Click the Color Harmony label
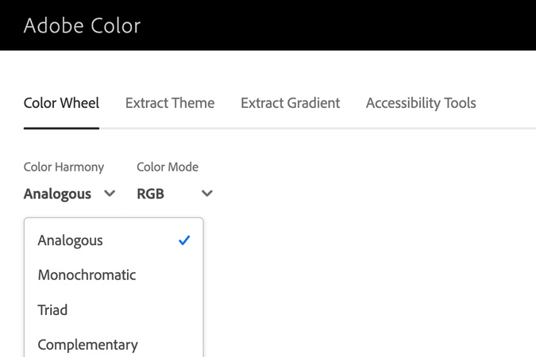Screen dimensions: 536x357 (x=64, y=167)
